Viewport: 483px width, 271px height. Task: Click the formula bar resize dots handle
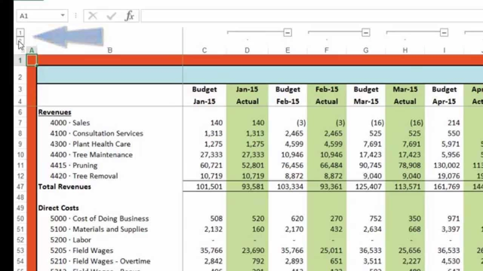pos(76,16)
